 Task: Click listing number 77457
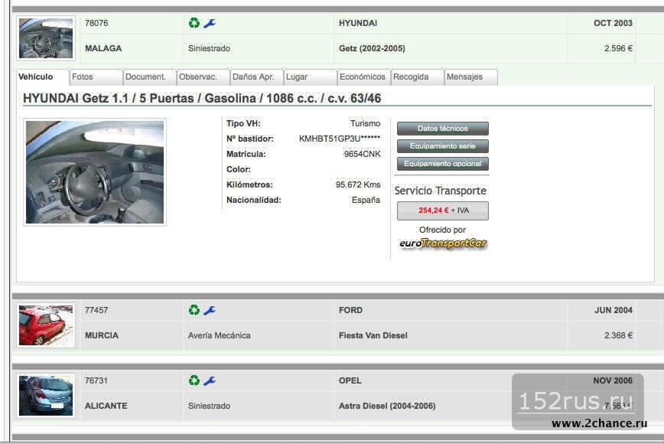point(96,311)
